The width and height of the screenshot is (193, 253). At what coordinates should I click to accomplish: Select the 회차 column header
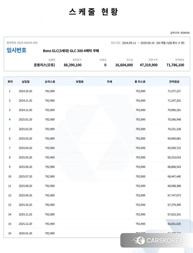click(x=10, y=82)
